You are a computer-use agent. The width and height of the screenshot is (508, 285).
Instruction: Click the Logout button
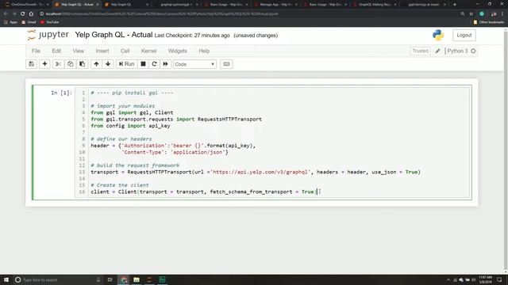[x=464, y=35]
